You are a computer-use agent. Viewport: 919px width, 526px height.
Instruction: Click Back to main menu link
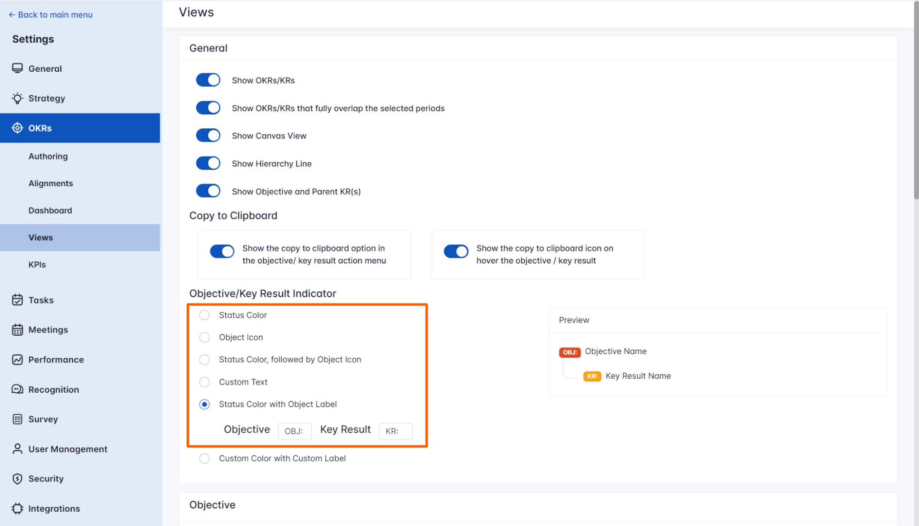pos(51,15)
